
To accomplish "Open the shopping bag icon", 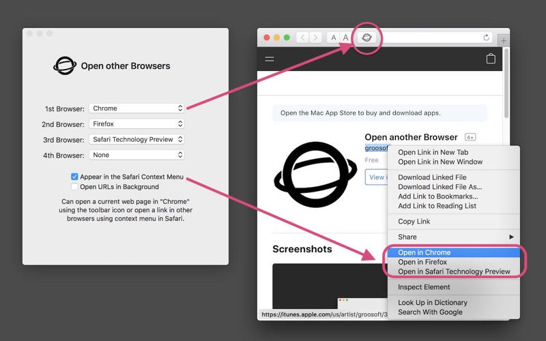I will click(x=491, y=59).
